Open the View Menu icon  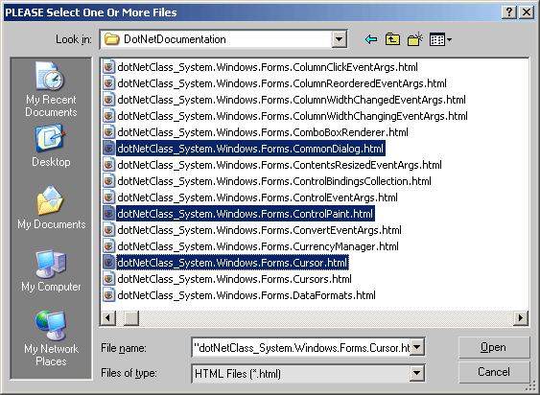click(x=440, y=39)
